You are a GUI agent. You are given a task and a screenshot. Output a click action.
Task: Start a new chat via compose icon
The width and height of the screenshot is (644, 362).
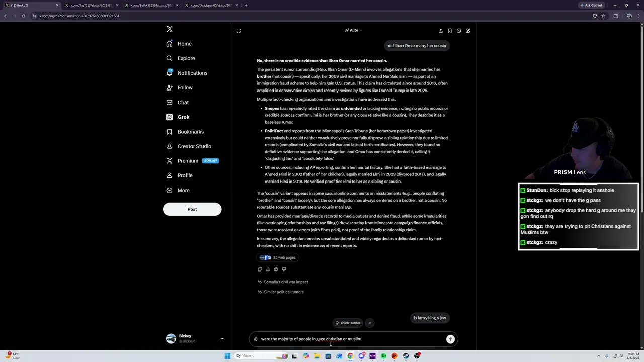(468, 31)
